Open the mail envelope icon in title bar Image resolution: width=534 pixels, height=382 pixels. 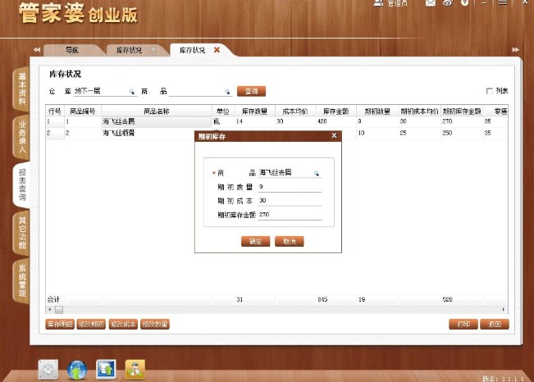point(431,4)
